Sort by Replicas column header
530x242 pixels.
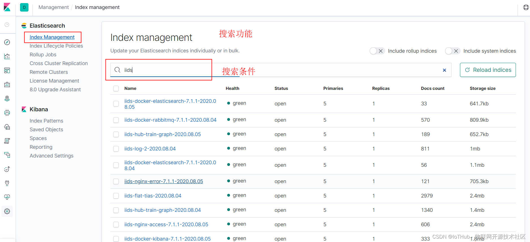[381, 88]
